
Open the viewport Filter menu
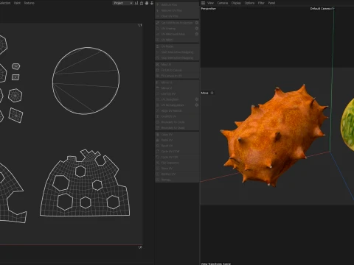point(261,3)
